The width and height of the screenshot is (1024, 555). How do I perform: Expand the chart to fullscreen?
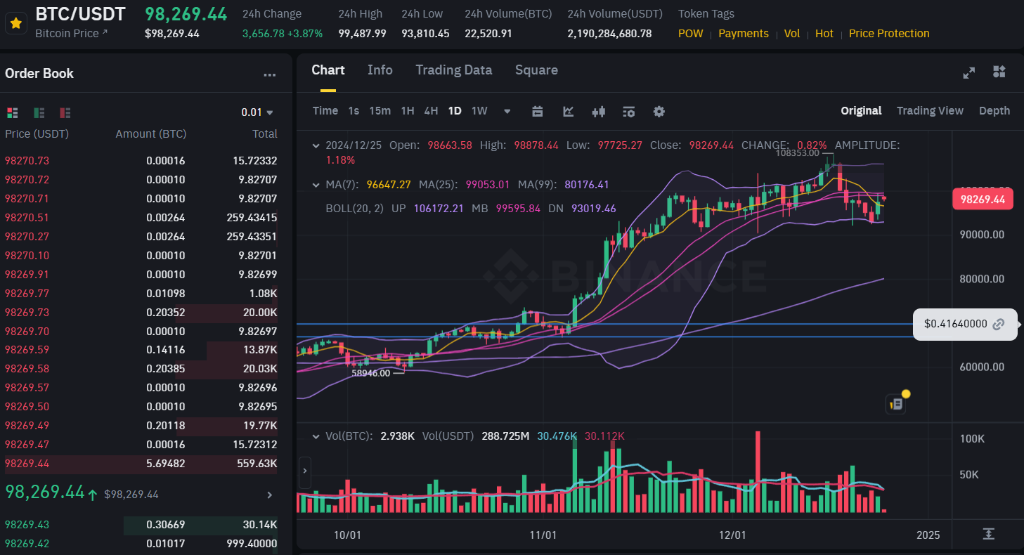coord(968,72)
